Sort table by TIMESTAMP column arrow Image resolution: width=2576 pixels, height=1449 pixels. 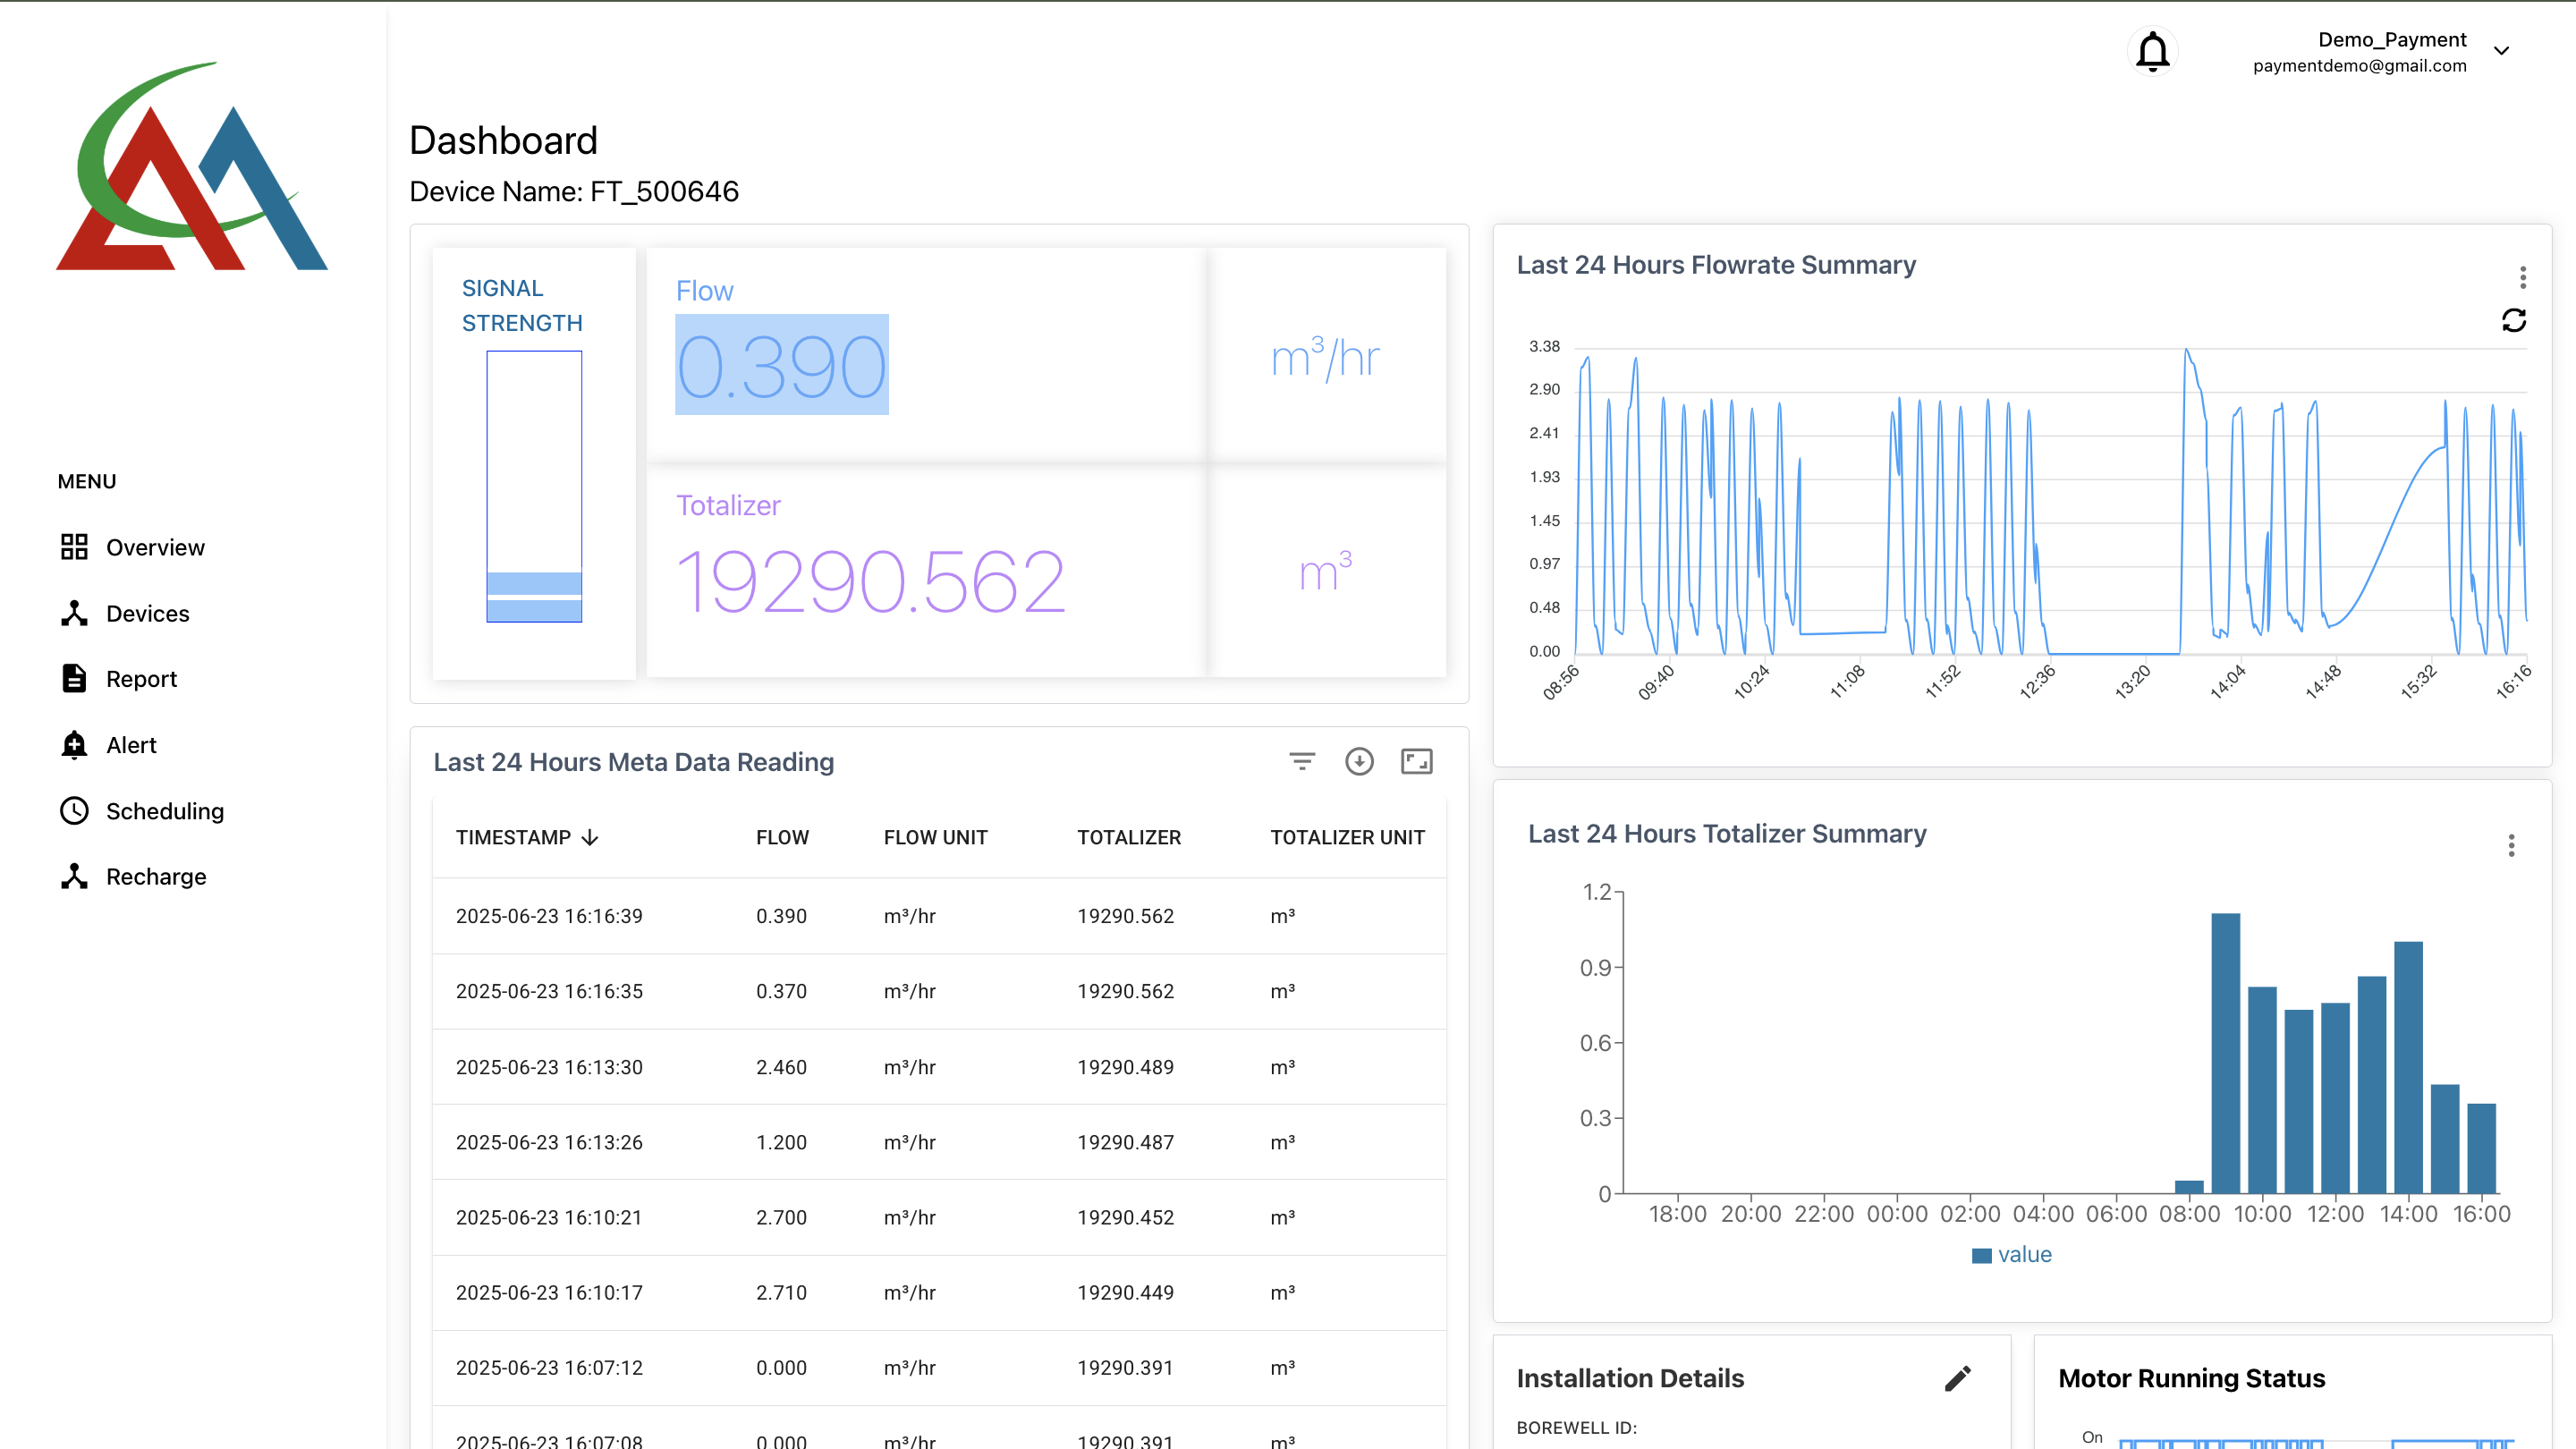pos(590,838)
